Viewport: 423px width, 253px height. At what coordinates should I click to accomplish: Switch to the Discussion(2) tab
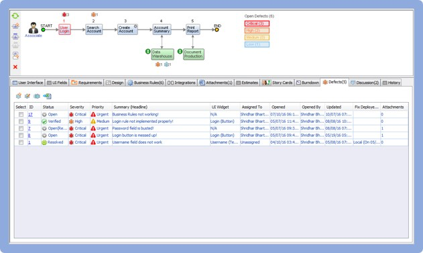[365, 83]
